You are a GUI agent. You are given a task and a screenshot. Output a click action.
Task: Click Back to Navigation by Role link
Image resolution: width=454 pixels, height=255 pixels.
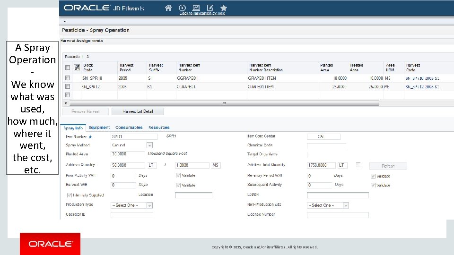pyautogui.click(x=202, y=13)
